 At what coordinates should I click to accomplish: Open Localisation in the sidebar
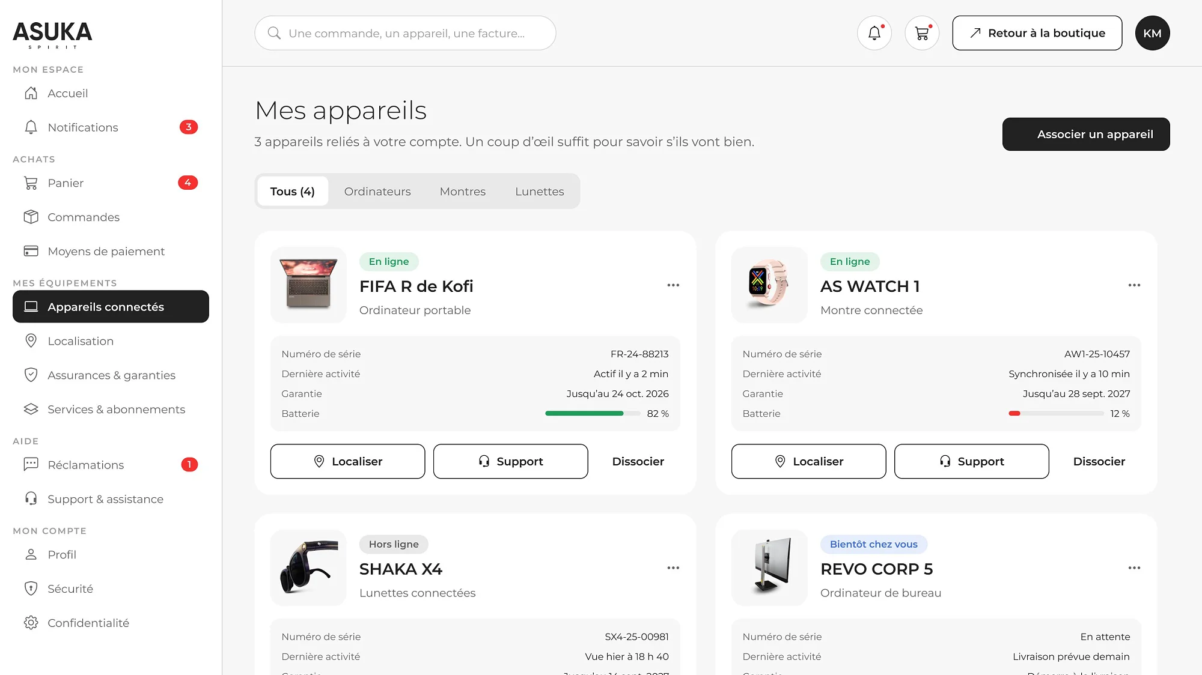click(111, 341)
